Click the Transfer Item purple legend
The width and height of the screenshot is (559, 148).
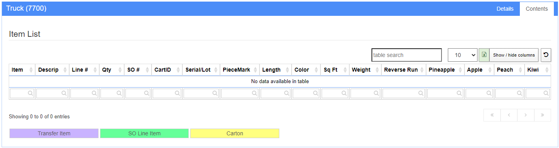pyautogui.click(x=54, y=133)
